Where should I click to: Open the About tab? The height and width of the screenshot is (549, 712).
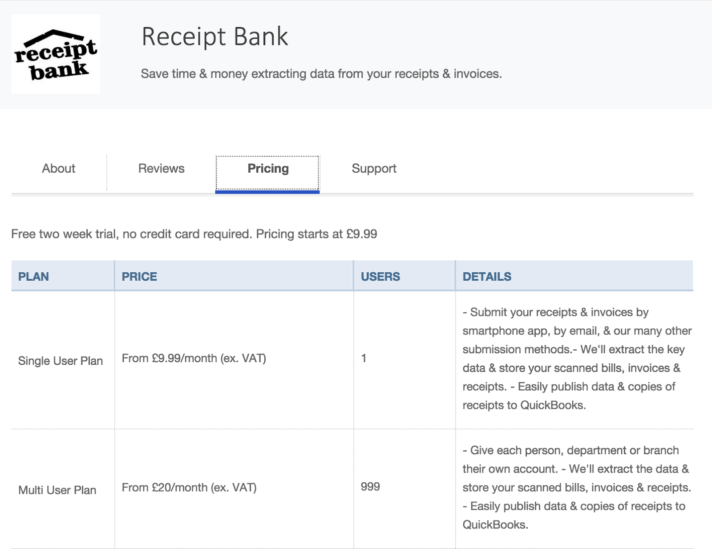click(59, 169)
